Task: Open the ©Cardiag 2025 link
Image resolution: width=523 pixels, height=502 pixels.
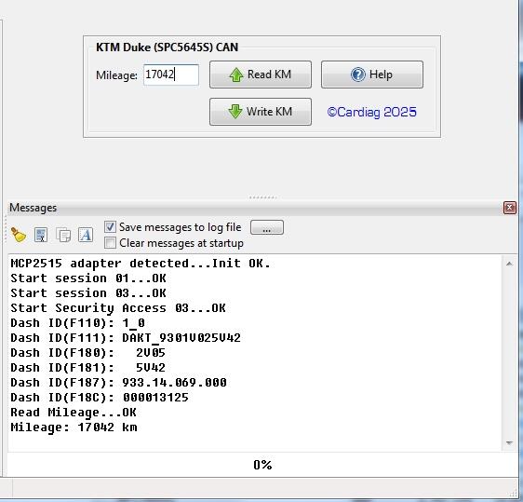Action: click(372, 112)
